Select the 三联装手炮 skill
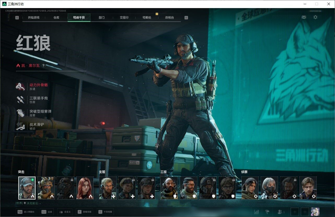The width and height of the screenshot is (335, 217). point(32,100)
